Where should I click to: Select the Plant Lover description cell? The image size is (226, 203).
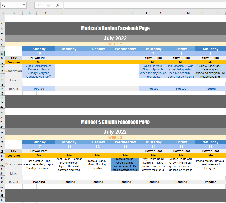69,164
